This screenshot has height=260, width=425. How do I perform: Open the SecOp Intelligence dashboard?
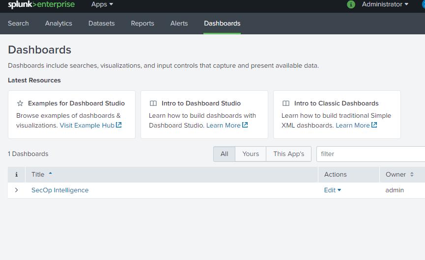tap(60, 190)
